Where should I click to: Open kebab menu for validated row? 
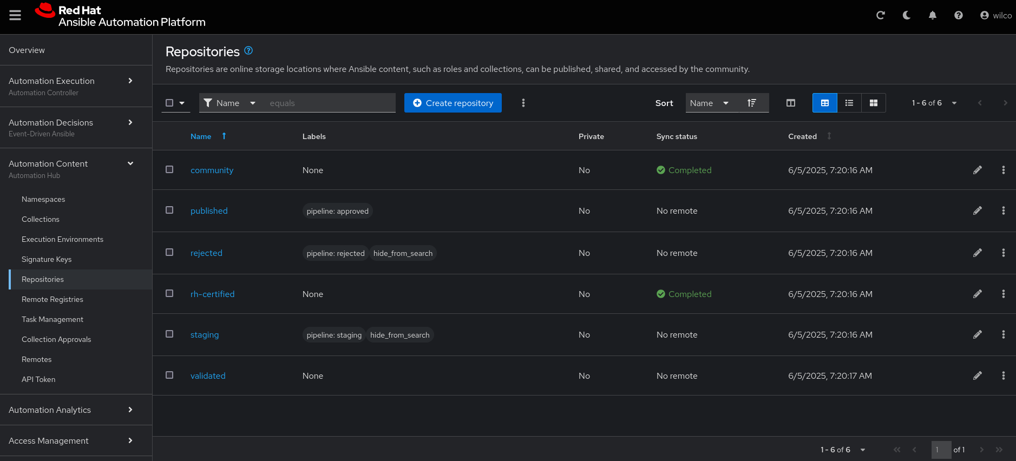pyautogui.click(x=1004, y=376)
